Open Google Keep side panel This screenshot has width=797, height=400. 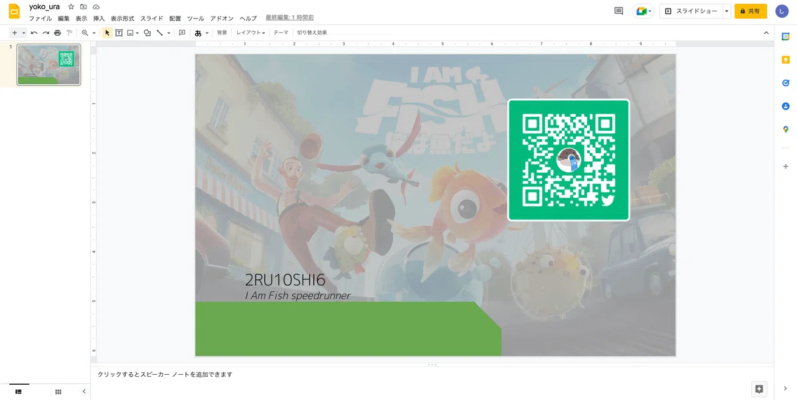point(786,60)
